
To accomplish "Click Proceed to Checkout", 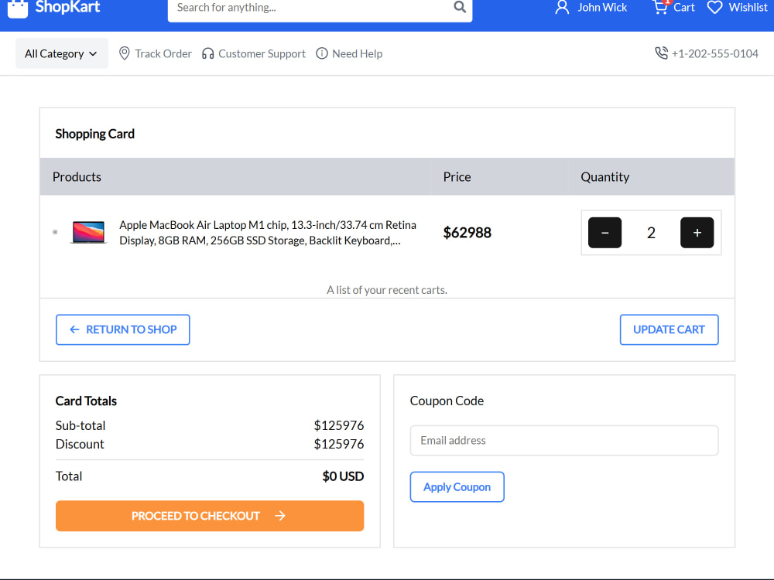I will (210, 515).
